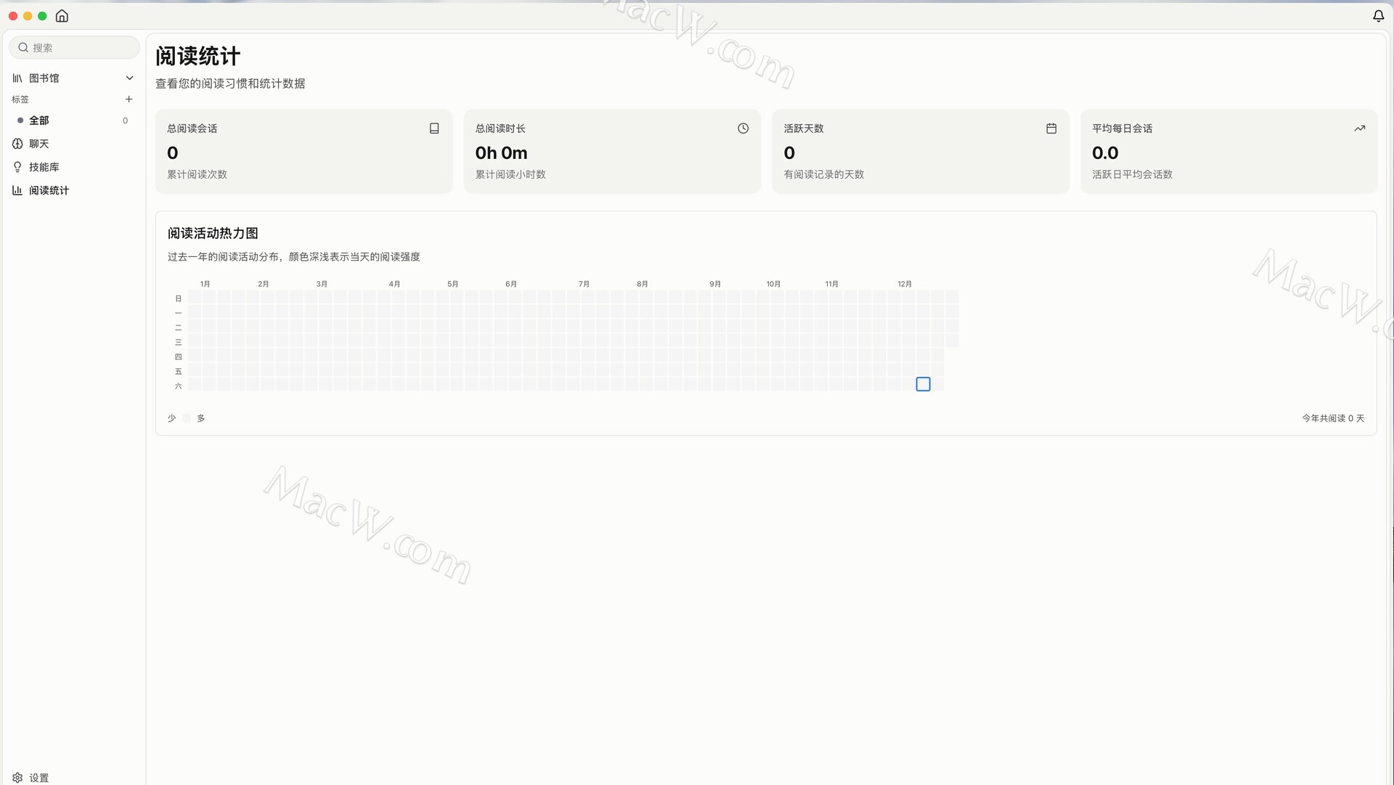Click the book icon on 总阅读会话 card
This screenshot has height=785, width=1394.
pos(434,129)
